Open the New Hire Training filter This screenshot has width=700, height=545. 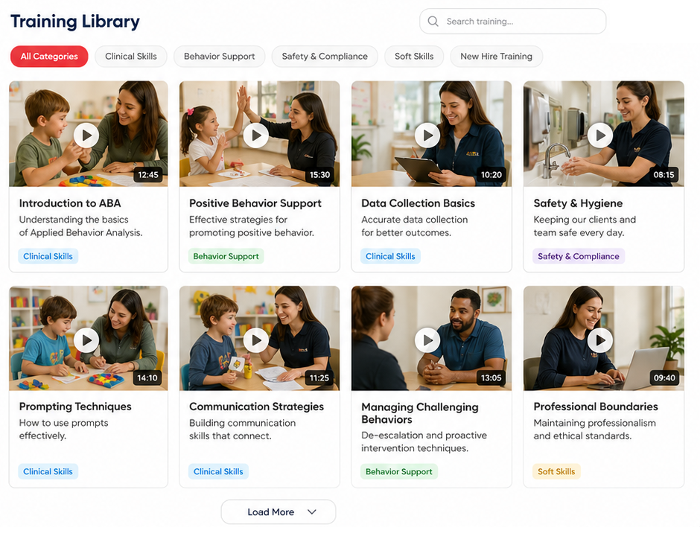pos(496,57)
